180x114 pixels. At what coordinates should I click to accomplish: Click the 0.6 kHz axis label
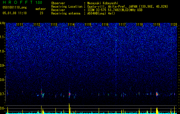tap(3, 108)
